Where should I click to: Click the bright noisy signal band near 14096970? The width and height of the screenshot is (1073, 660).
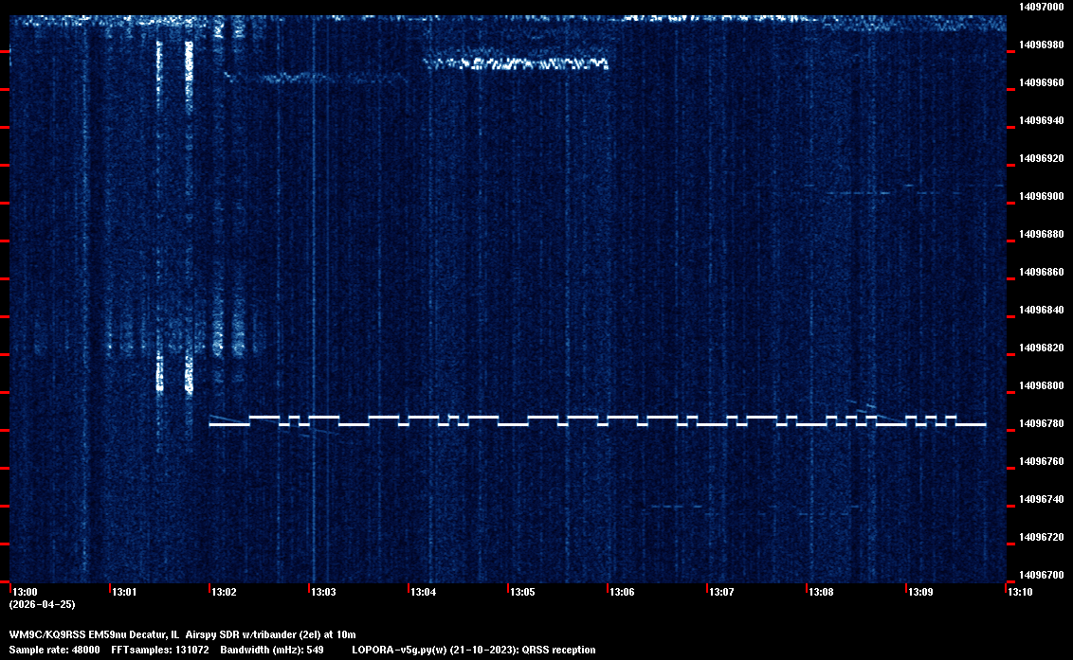(x=516, y=63)
